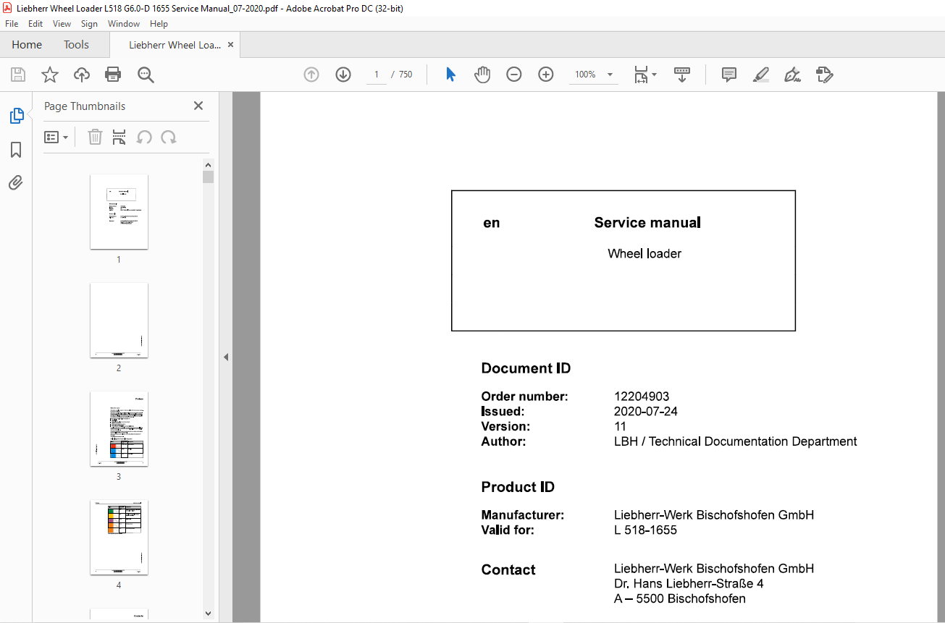The width and height of the screenshot is (945, 623).
Task: Go to next page arrow
Action: click(343, 75)
